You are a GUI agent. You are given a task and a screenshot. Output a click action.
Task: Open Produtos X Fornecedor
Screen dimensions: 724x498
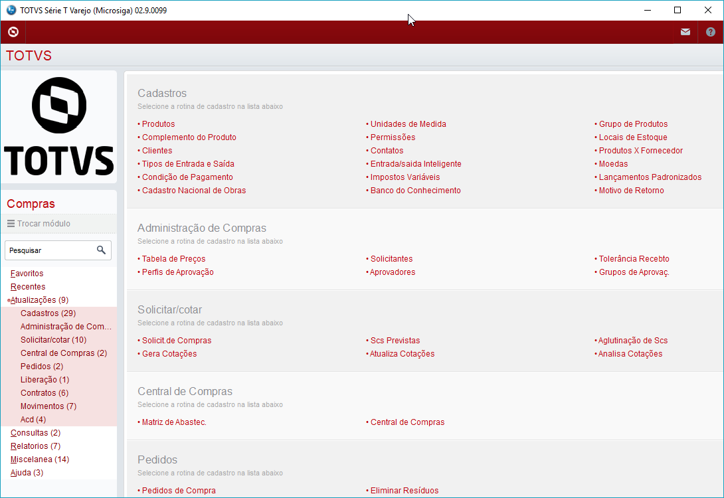[641, 151]
